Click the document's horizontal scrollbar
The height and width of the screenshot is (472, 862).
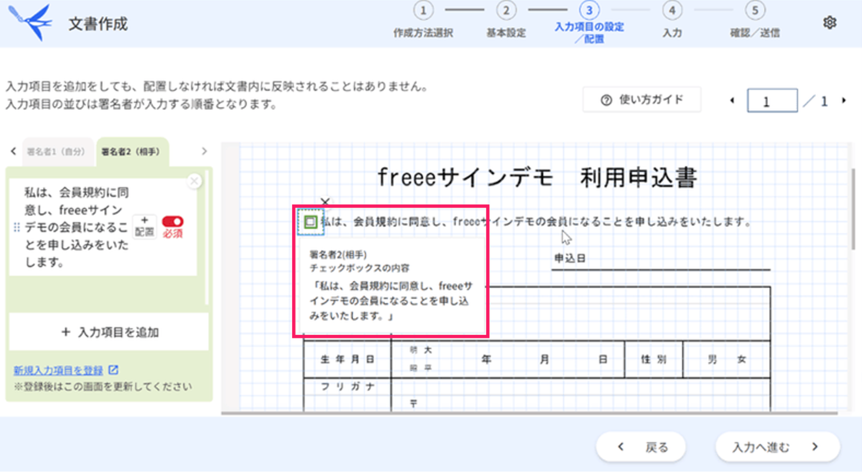[530, 413]
